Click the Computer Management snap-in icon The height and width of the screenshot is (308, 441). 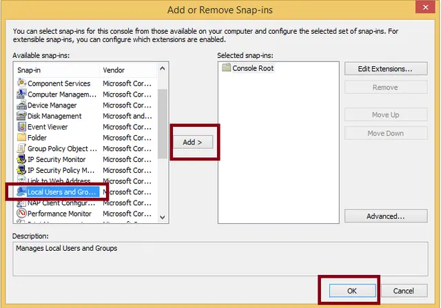21,94
